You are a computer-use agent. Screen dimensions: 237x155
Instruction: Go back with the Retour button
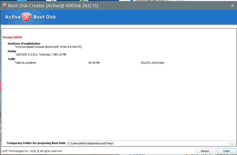pyautogui.click(x=205, y=151)
